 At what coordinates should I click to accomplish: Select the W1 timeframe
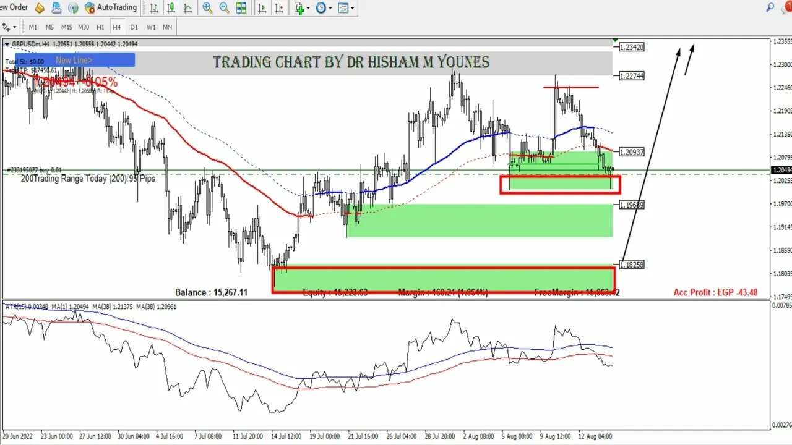(151, 27)
